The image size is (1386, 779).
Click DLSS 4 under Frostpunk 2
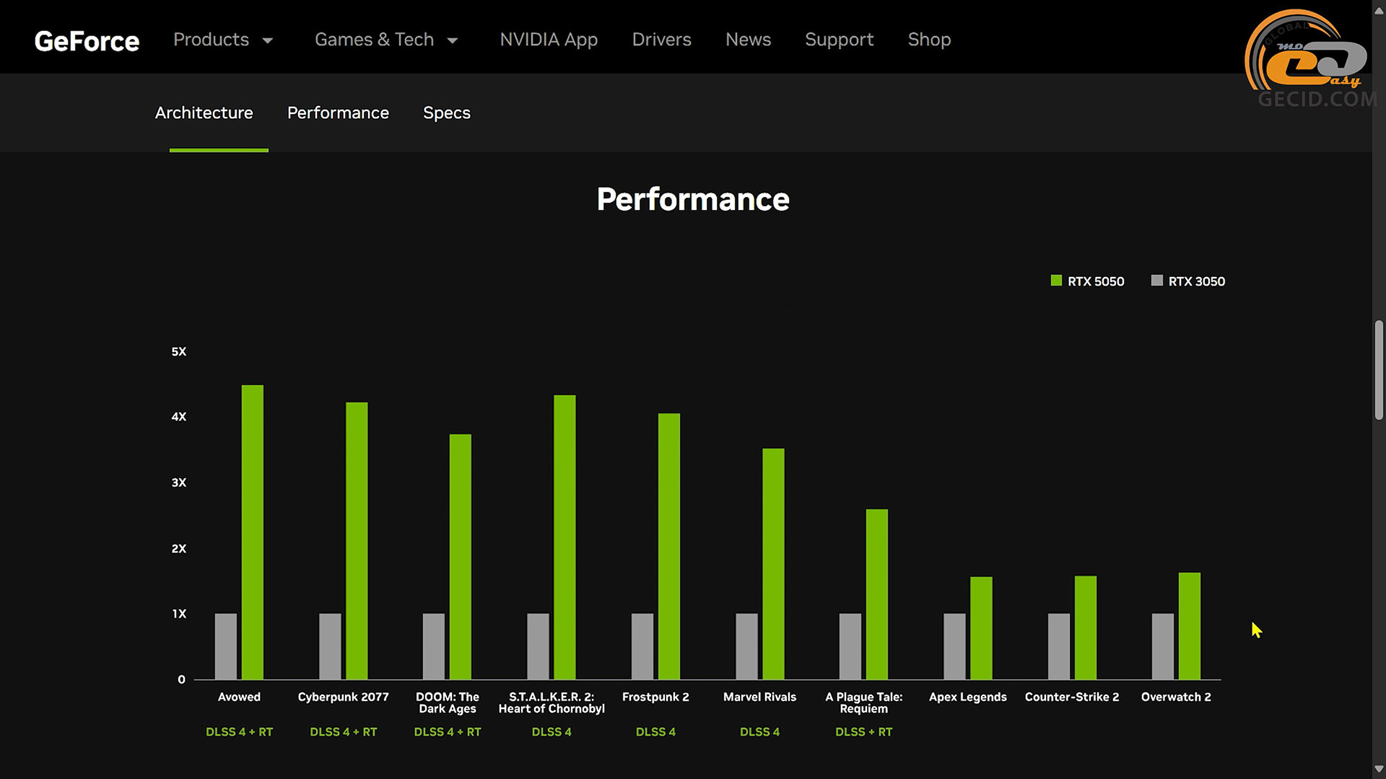(655, 731)
